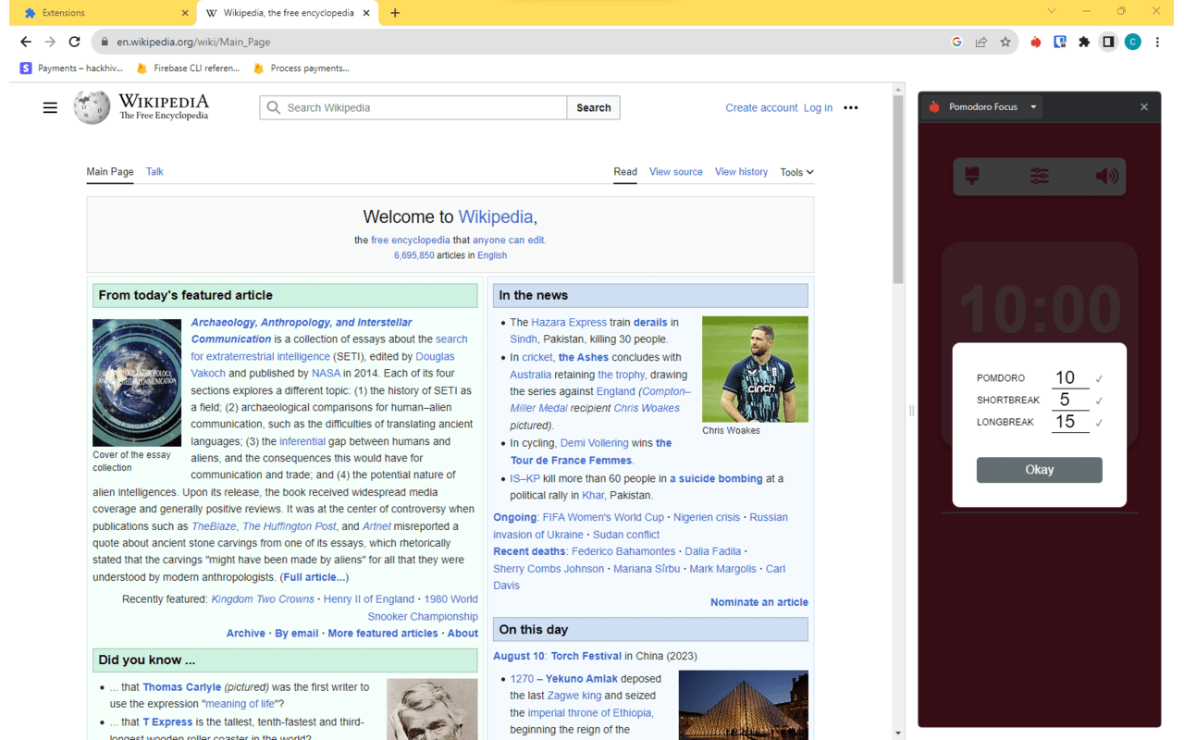Open Nominate an article link
1184x740 pixels.
[759, 602]
